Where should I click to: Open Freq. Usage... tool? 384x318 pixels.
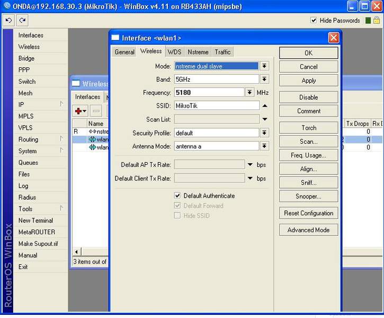coord(309,155)
